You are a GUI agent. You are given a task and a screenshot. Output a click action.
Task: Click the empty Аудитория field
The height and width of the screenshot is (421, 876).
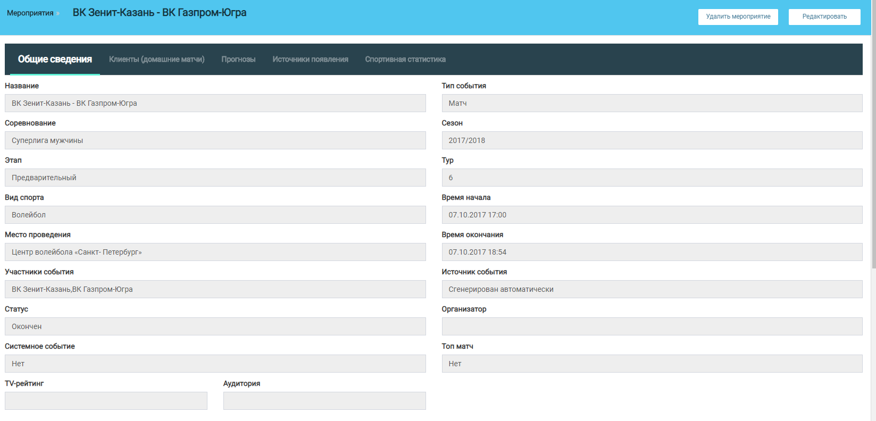coord(324,401)
